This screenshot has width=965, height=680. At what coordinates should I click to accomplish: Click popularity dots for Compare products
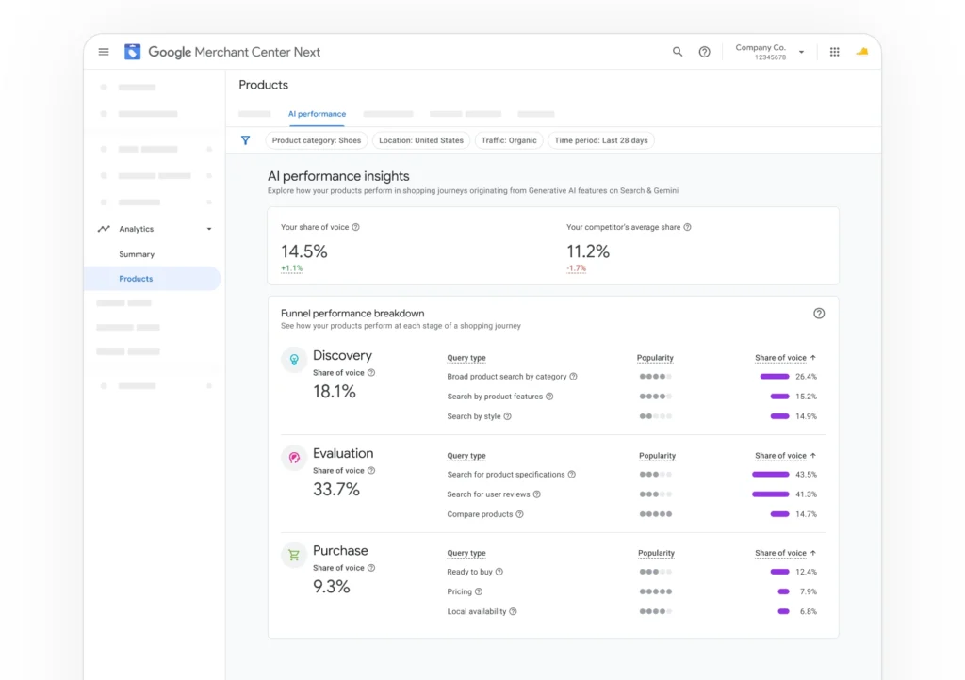pos(656,514)
